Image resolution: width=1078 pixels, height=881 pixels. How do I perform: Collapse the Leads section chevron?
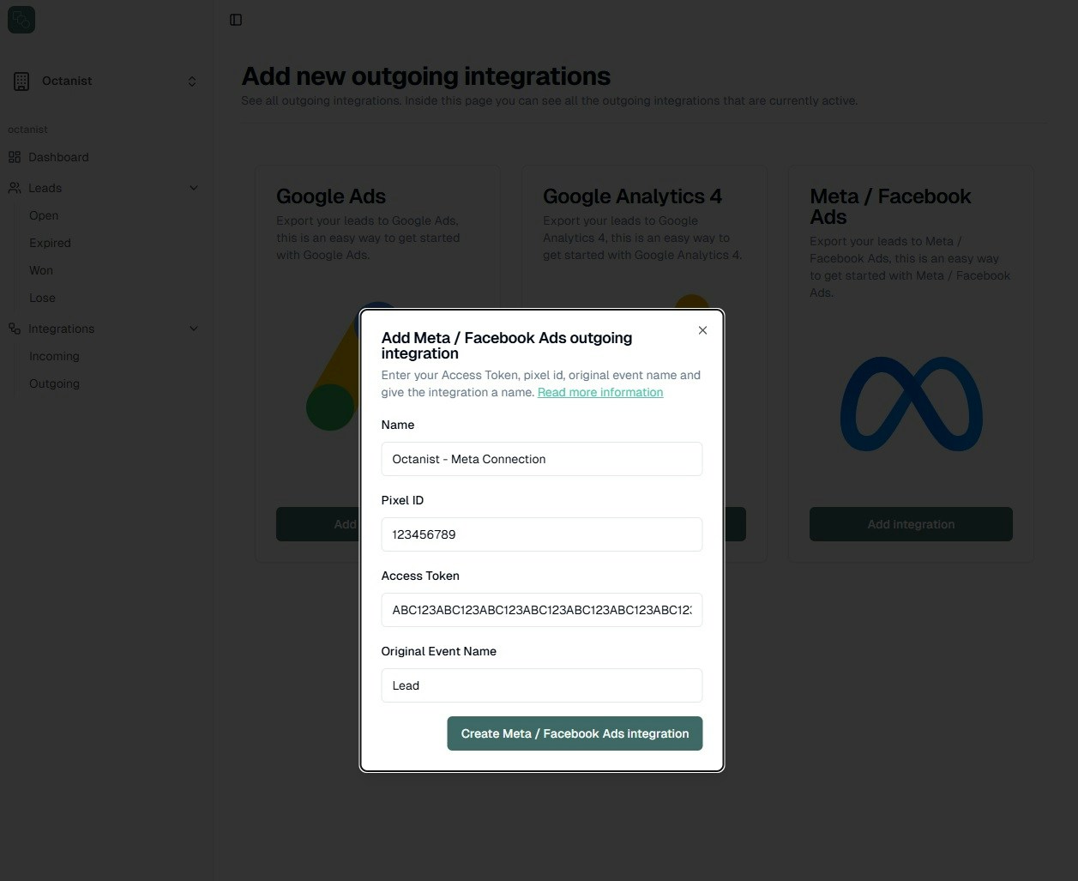click(194, 188)
